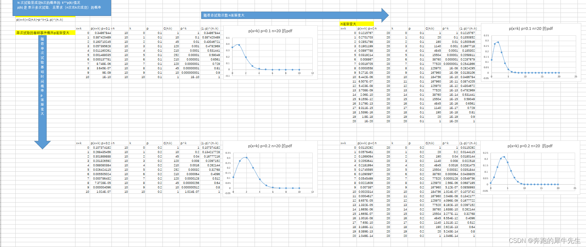Click cell with value 0.0180144
586x247 pixels.
point(467,156)
